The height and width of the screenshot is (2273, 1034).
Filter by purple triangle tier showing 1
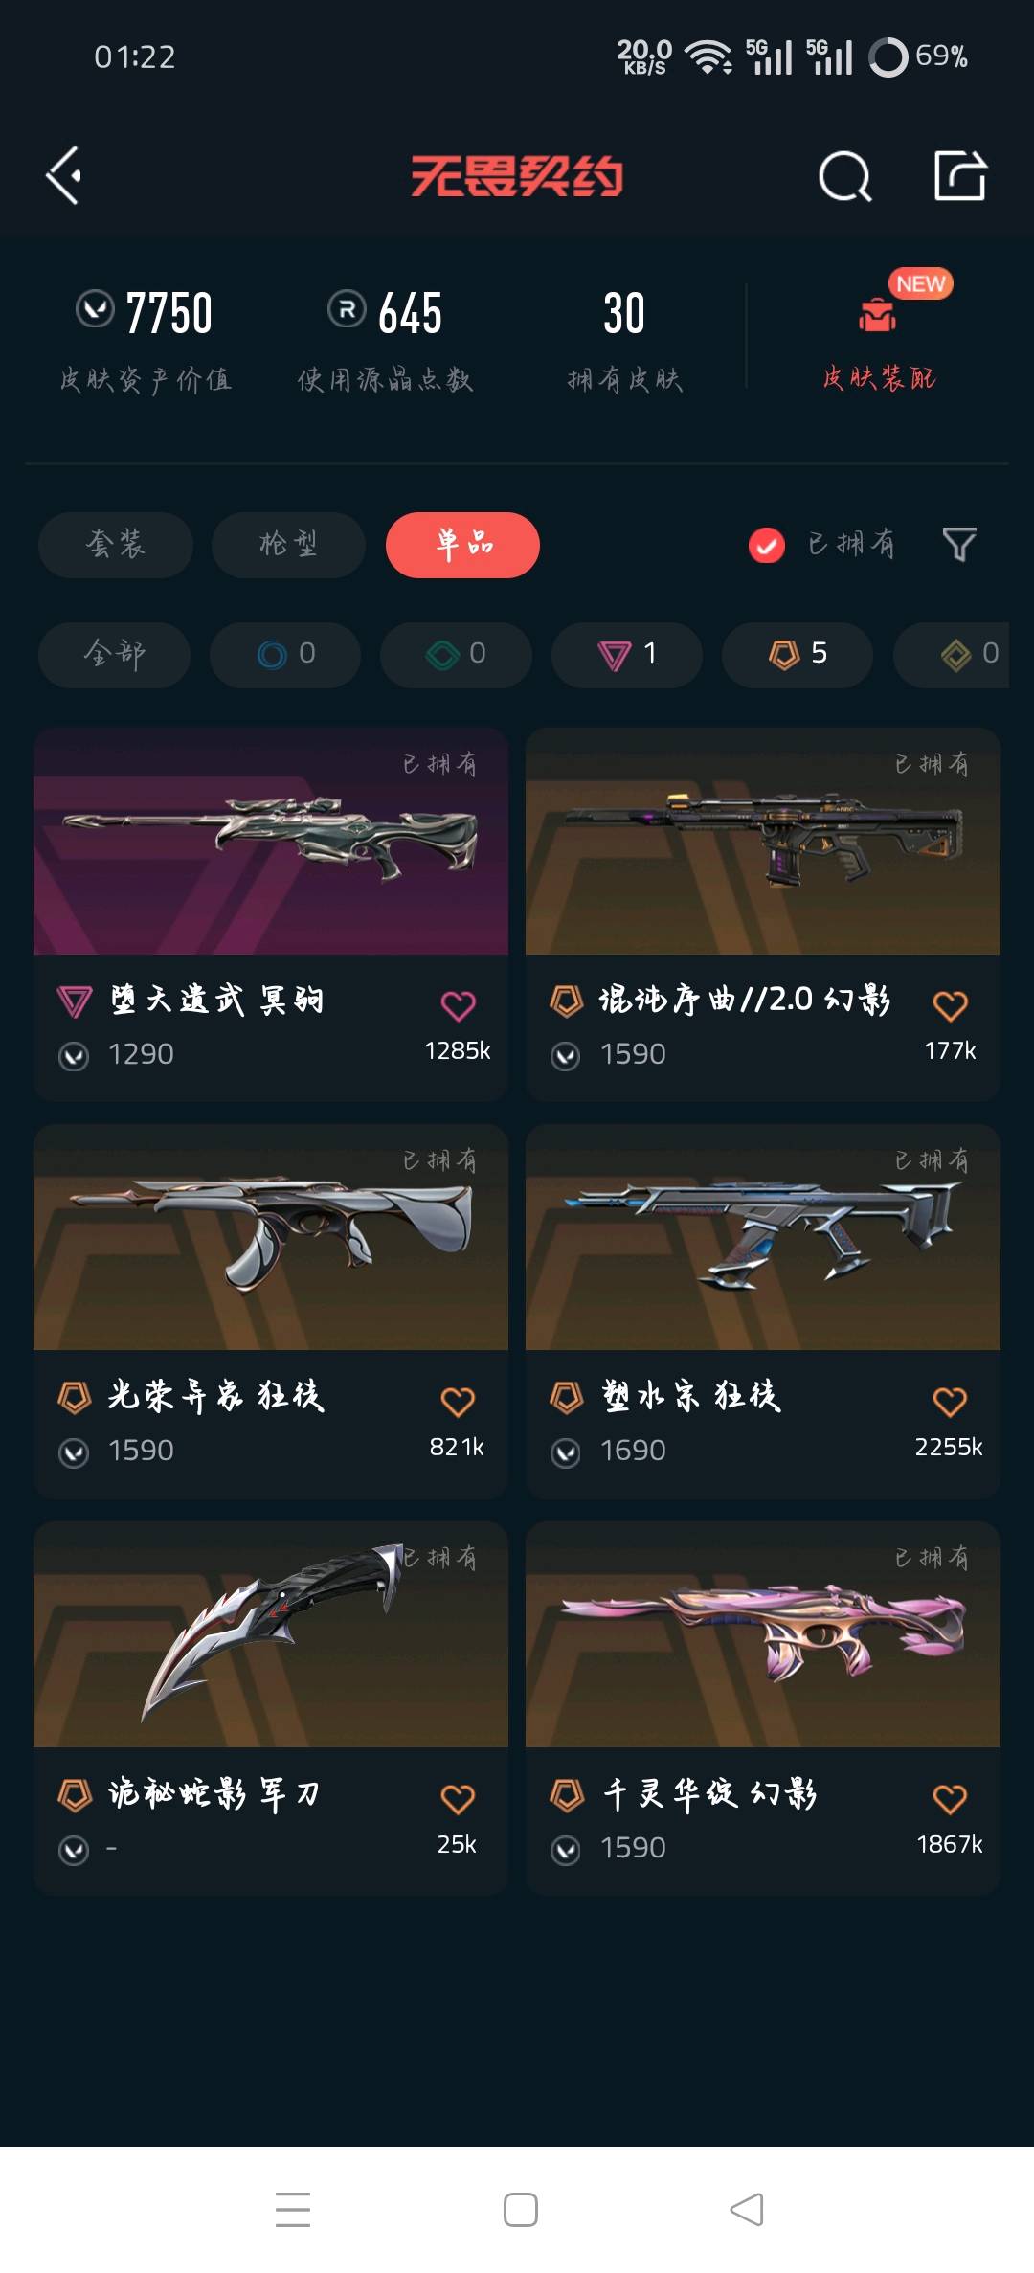click(627, 655)
